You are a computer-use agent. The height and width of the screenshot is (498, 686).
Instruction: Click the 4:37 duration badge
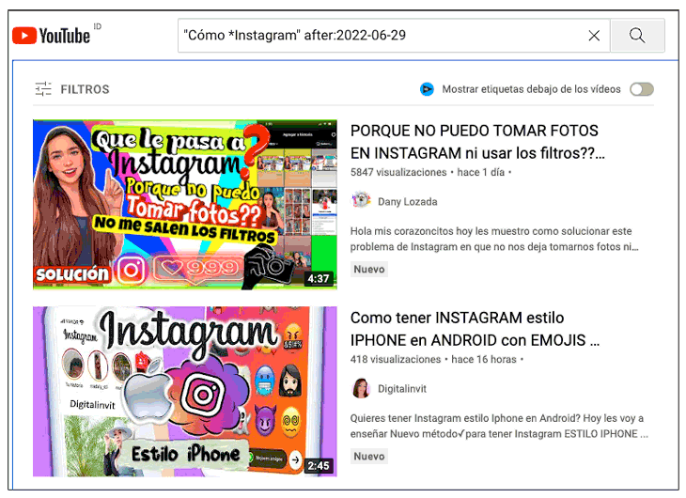click(318, 279)
